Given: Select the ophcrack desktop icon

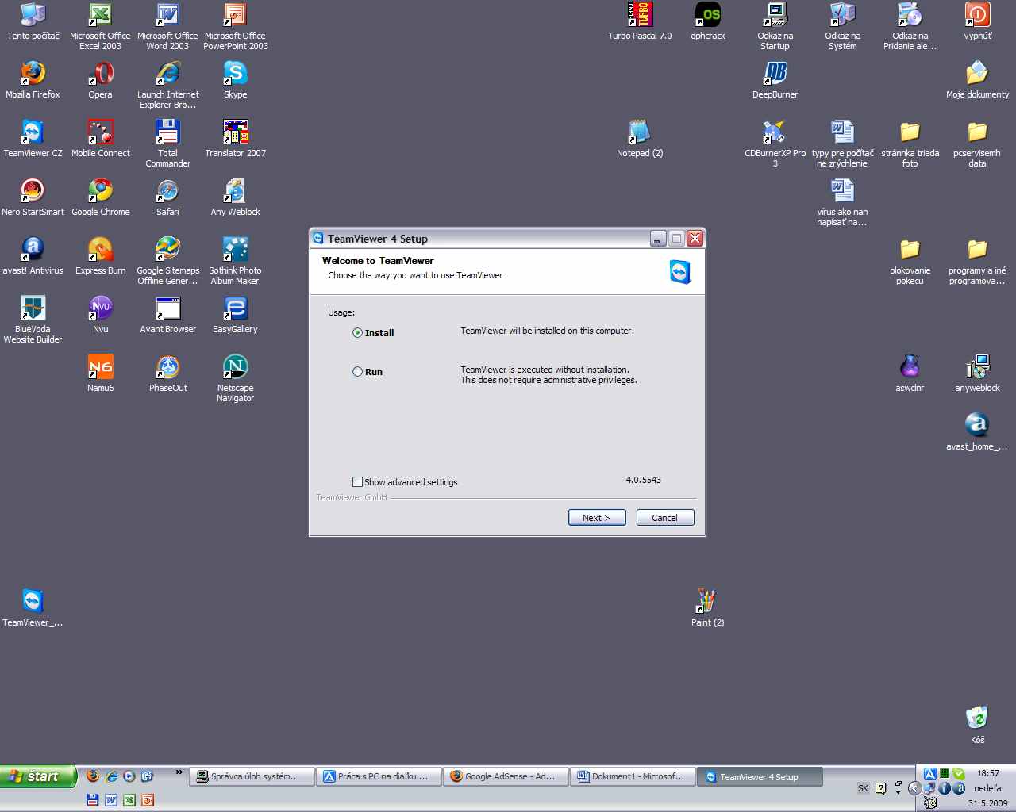Looking at the screenshot, I should [x=708, y=21].
